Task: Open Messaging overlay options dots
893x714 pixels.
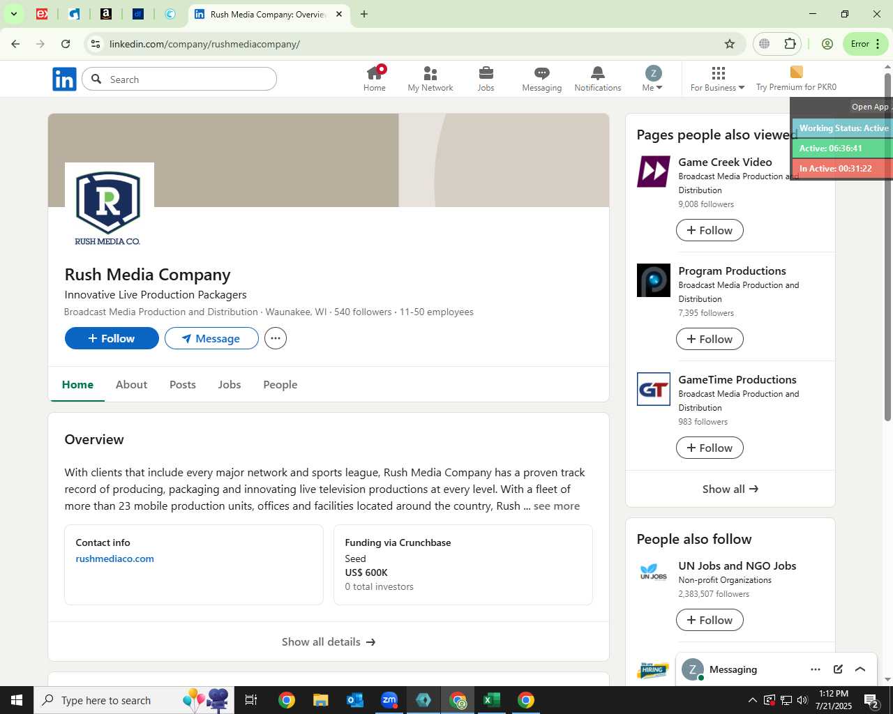Action: [x=816, y=669]
